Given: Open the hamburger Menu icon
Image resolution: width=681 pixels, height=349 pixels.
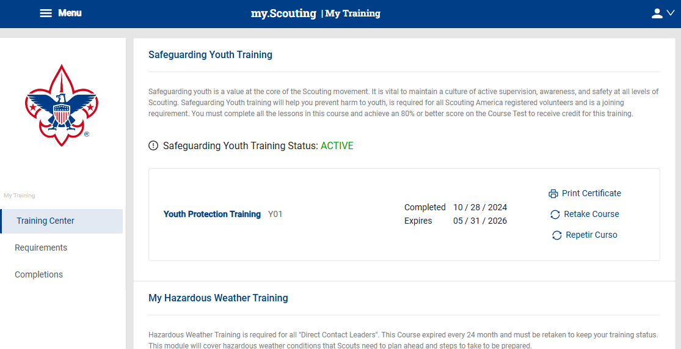Looking at the screenshot, I should point(46,13).
